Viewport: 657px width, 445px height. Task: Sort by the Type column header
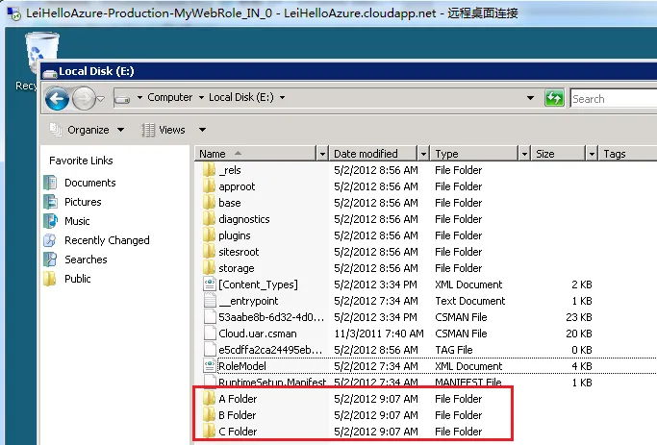click(474, 154)
